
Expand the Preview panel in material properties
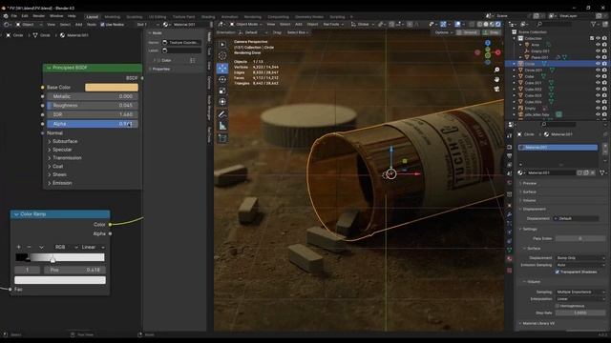tap(529, 183)
